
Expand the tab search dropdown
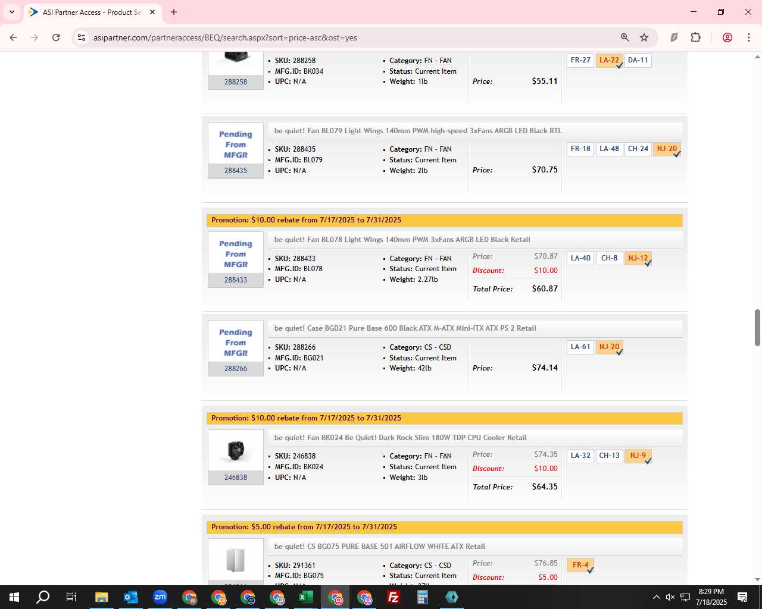11,12
